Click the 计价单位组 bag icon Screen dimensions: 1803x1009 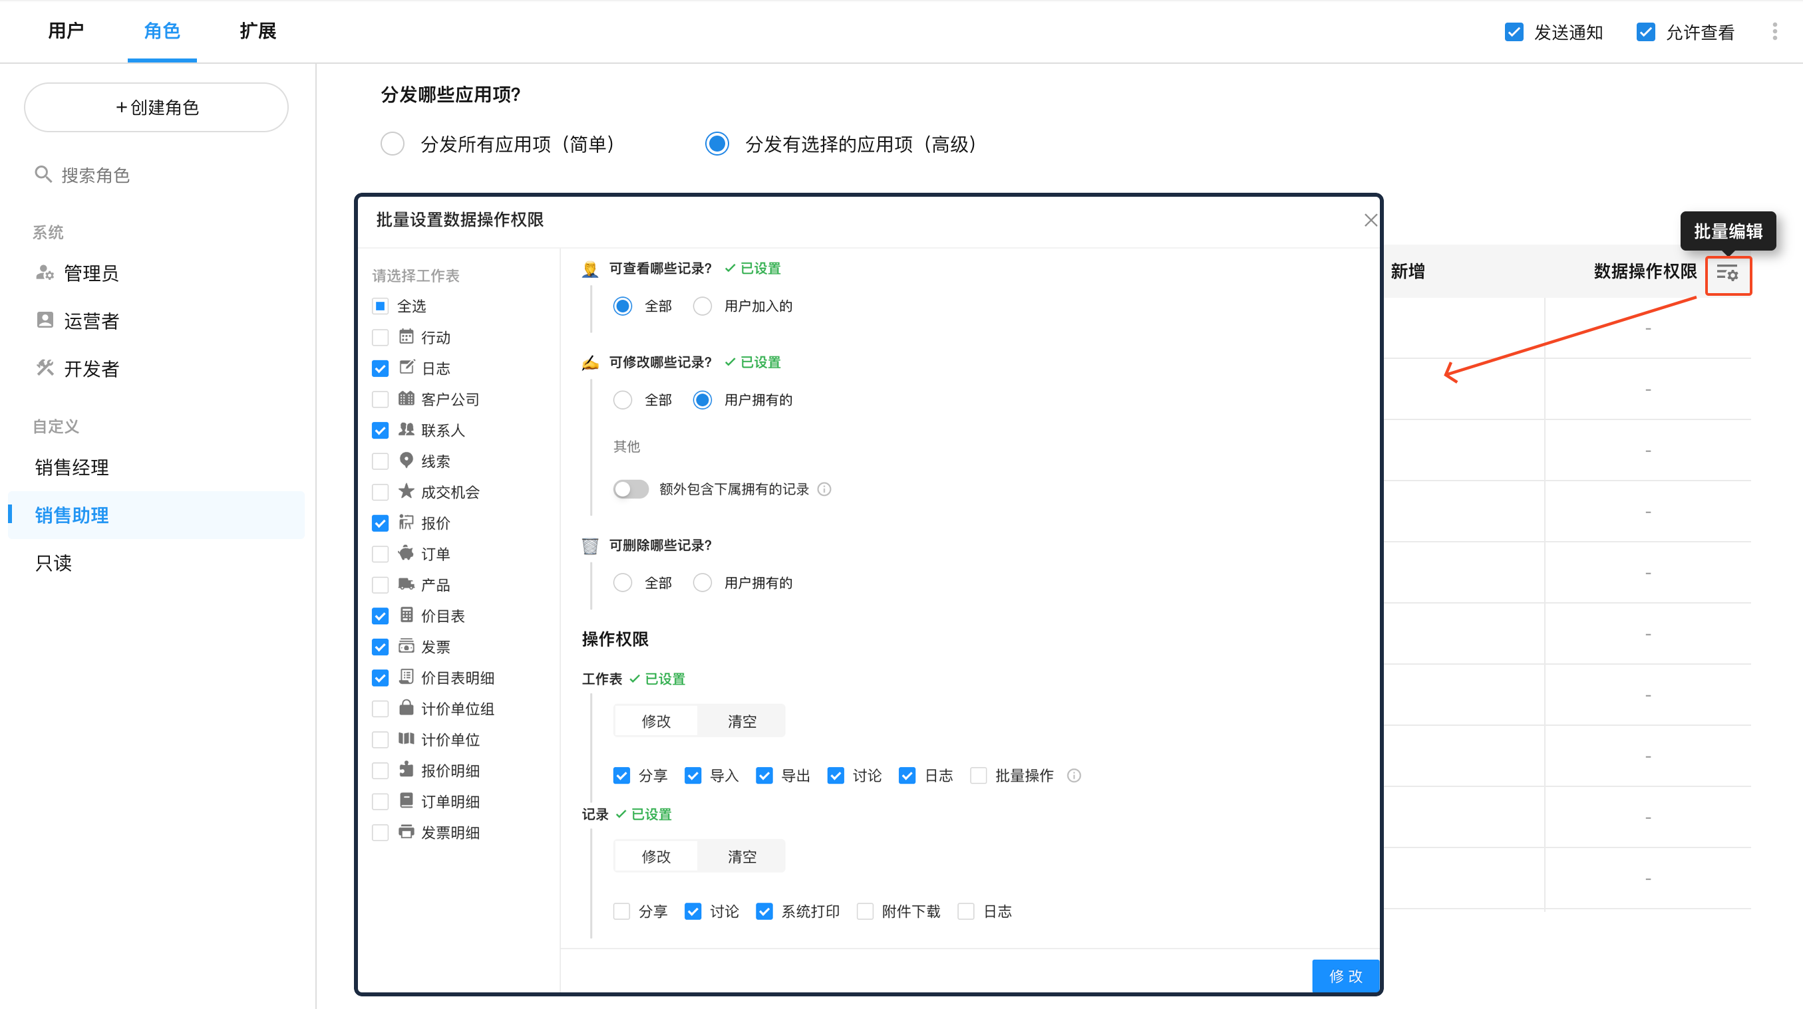click(x=406, y=708)
